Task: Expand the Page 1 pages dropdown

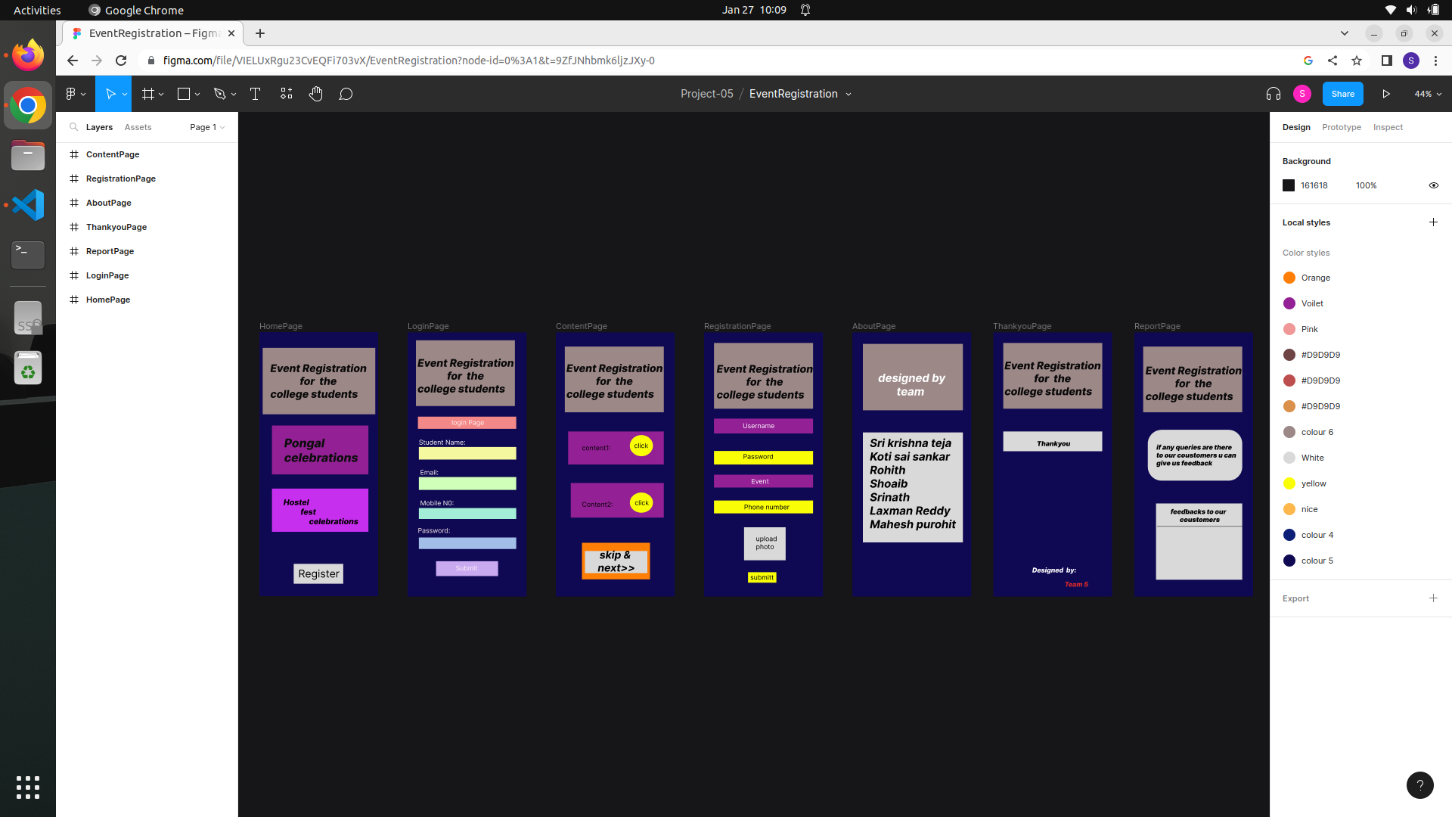Action: coord(207,127)
